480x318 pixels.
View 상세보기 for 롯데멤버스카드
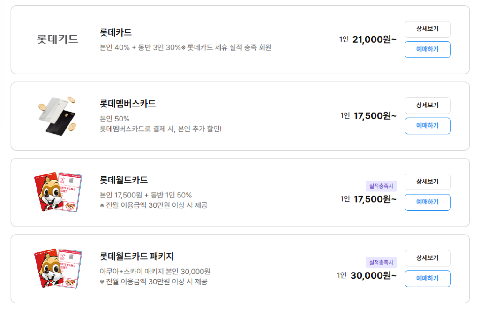tap(427, 106)
